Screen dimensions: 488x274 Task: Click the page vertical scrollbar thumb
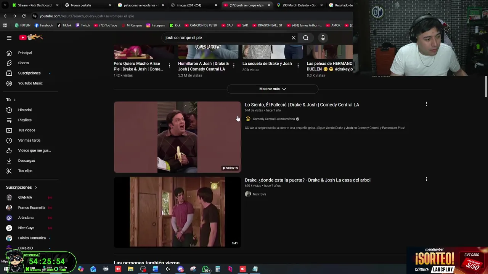486,86
